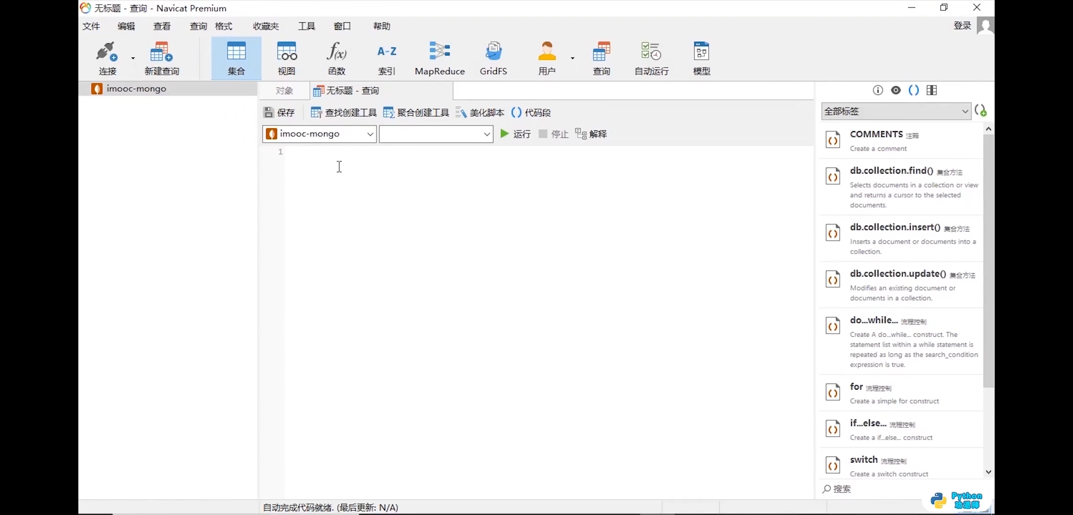This screenshot has height=515, width=1073.
Task: Toggle the preview eye icon in right panel
Action: pyautogui.click(x=895, y=90)
